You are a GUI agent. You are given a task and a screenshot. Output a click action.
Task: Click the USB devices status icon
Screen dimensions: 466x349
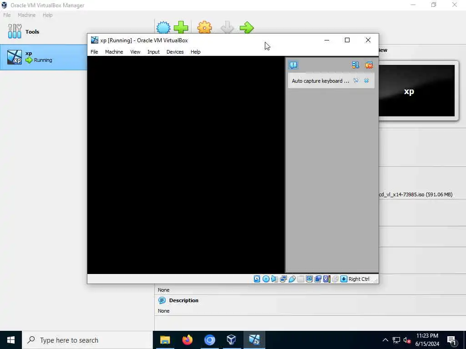292,279
